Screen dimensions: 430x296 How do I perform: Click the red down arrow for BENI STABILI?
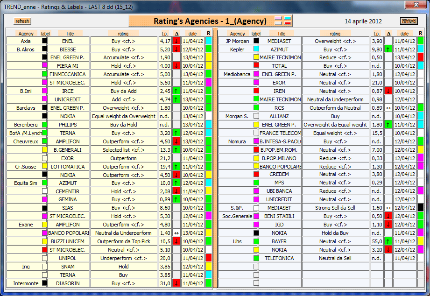pyautogui.click(x=388, y=216)
